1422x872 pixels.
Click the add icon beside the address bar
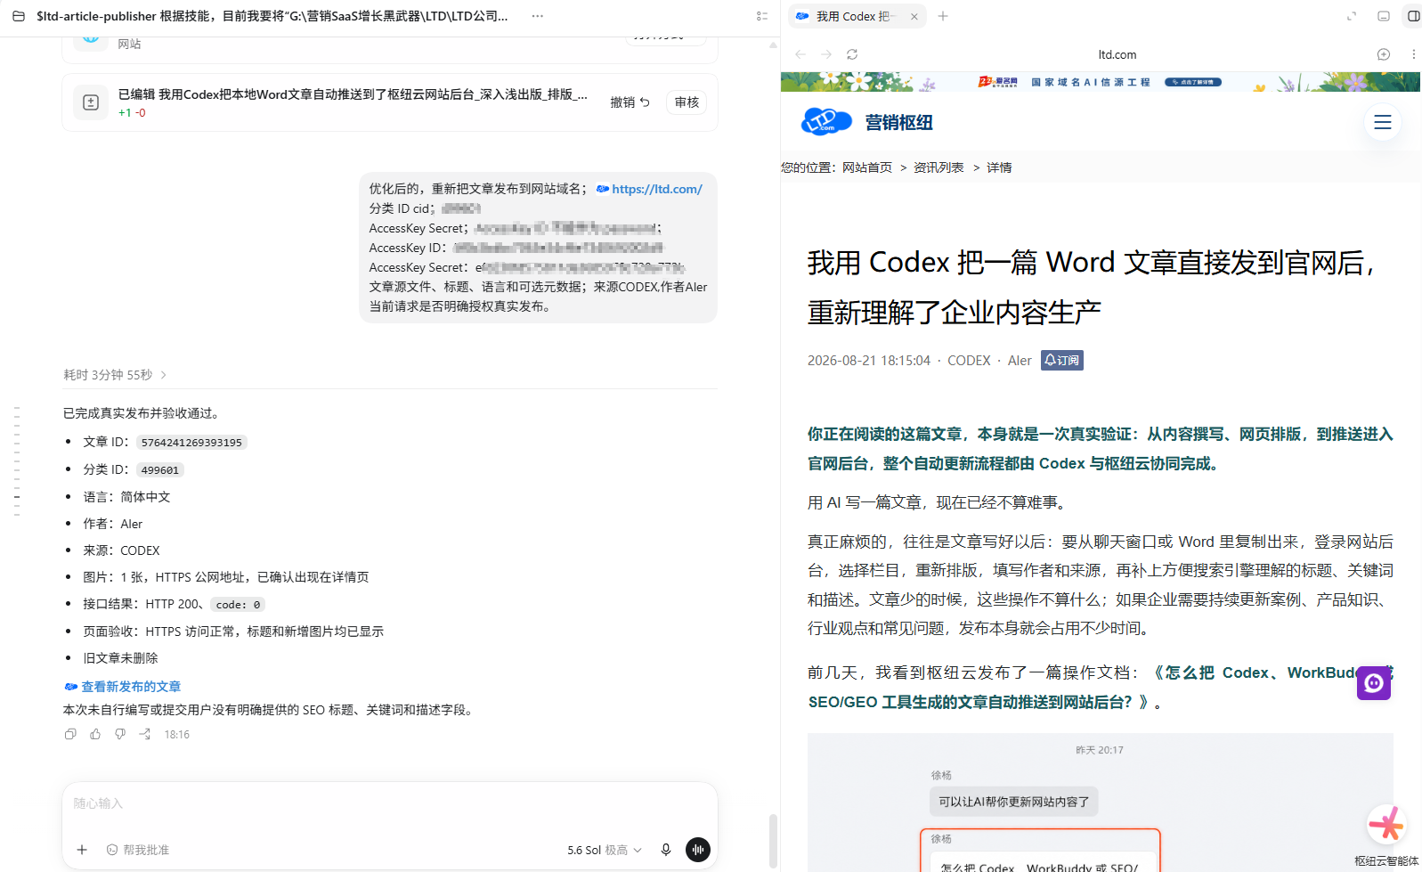coord(1384,54)
